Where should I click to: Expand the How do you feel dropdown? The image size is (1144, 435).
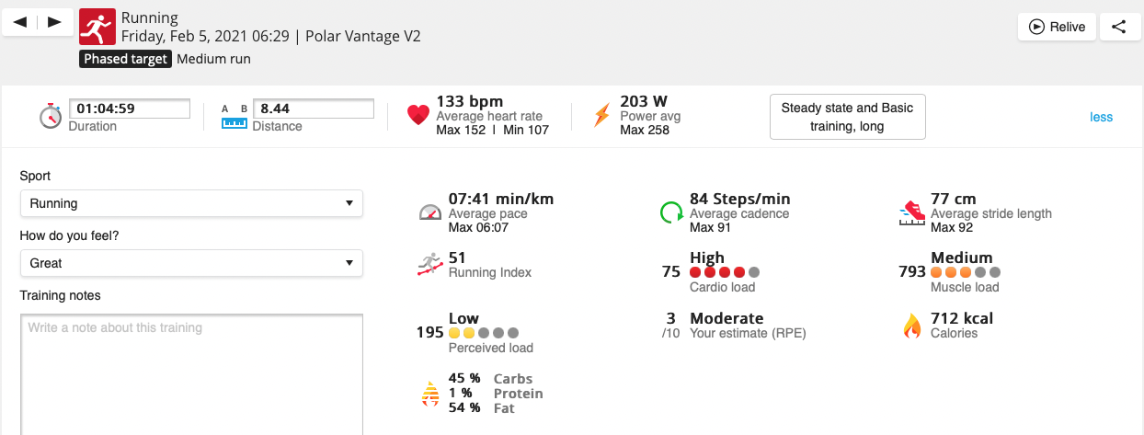tap(191, 263)
